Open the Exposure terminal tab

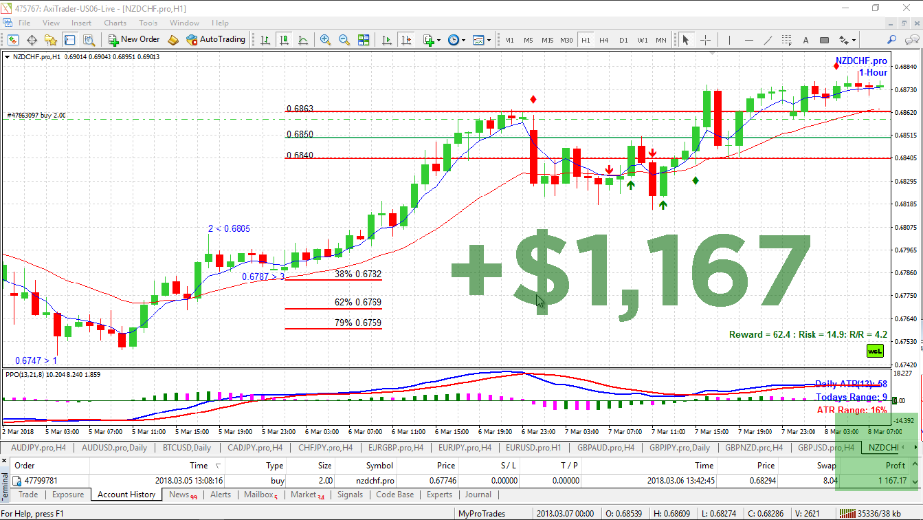coord(68,495)
